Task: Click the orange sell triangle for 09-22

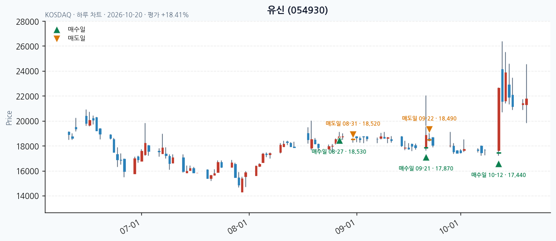Action: (430, 129)
